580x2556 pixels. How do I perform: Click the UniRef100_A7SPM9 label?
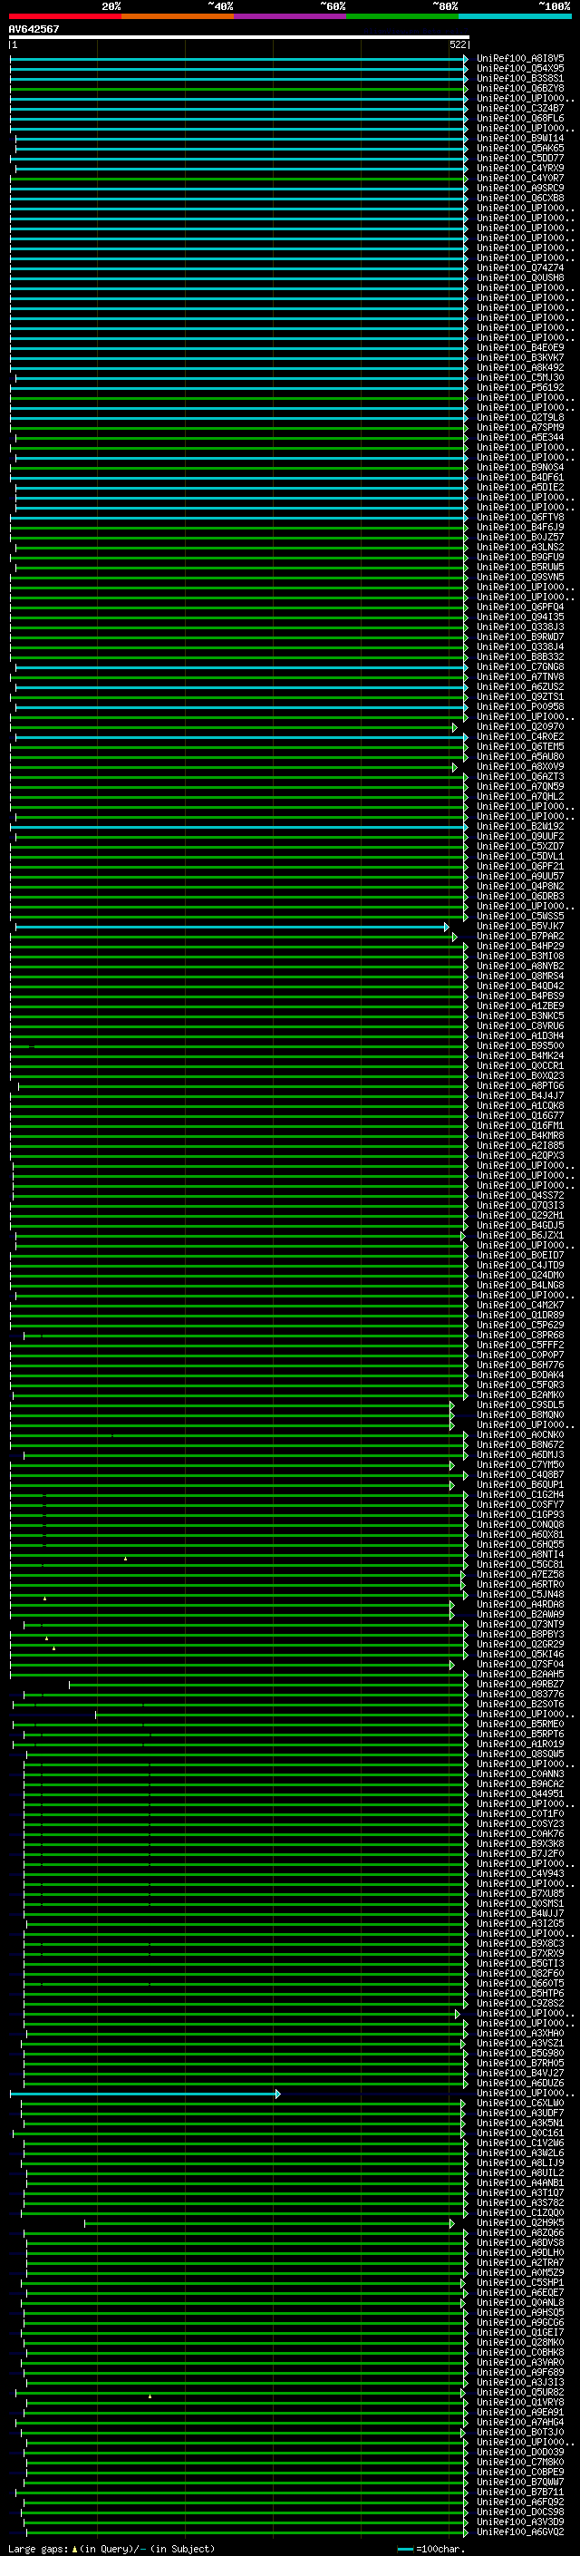click(x=520, y=428)
